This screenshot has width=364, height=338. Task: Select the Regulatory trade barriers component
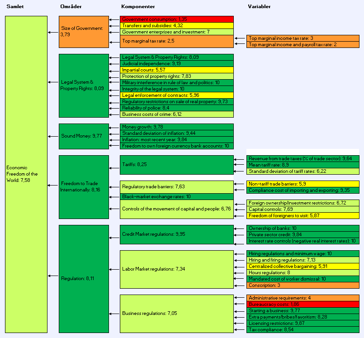tap(176, 186)
